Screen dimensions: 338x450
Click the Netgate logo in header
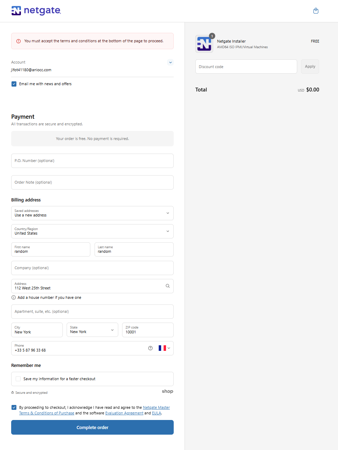click(x=36, y=11)
